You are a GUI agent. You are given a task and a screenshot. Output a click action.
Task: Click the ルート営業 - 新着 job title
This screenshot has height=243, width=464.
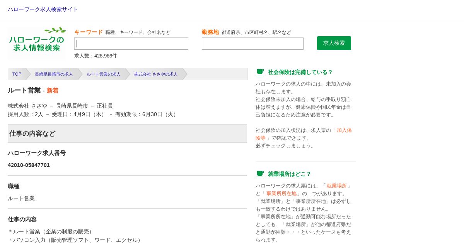click(33, 91)
